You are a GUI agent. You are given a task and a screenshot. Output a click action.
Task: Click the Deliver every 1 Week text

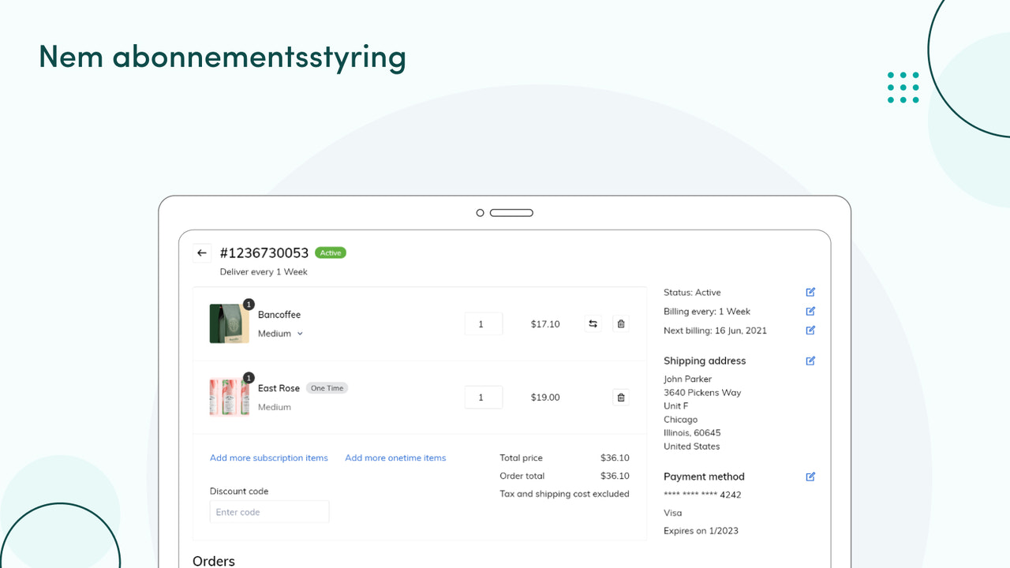(x=264, y=272)
